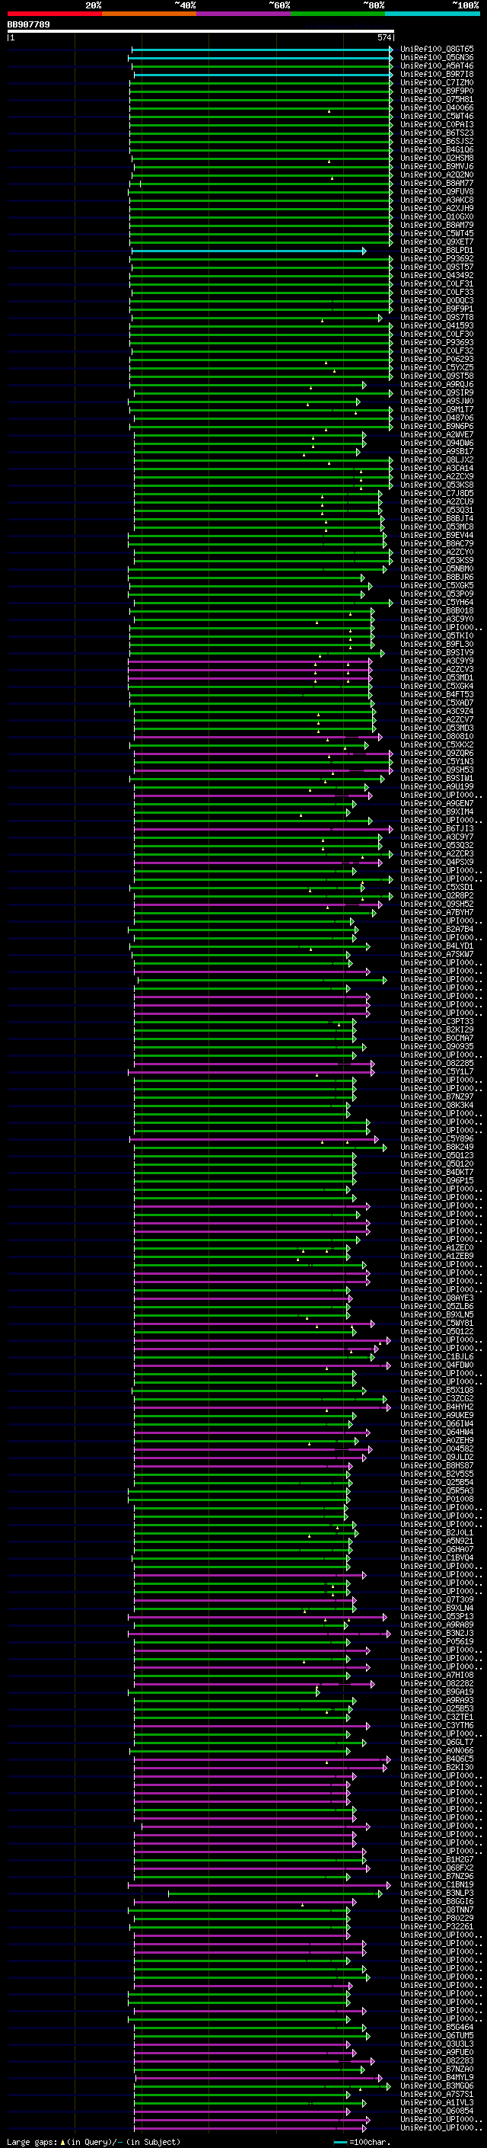Select the UniRef100_A9RQJ6 label

click(437, 384)
